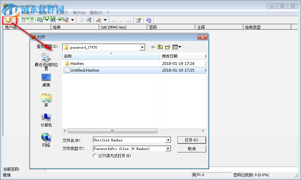Image resolution: width=301 pixels, height=180 pixels.
Task: Click the 打开(O) button
Action: click(x=191, y=140)
